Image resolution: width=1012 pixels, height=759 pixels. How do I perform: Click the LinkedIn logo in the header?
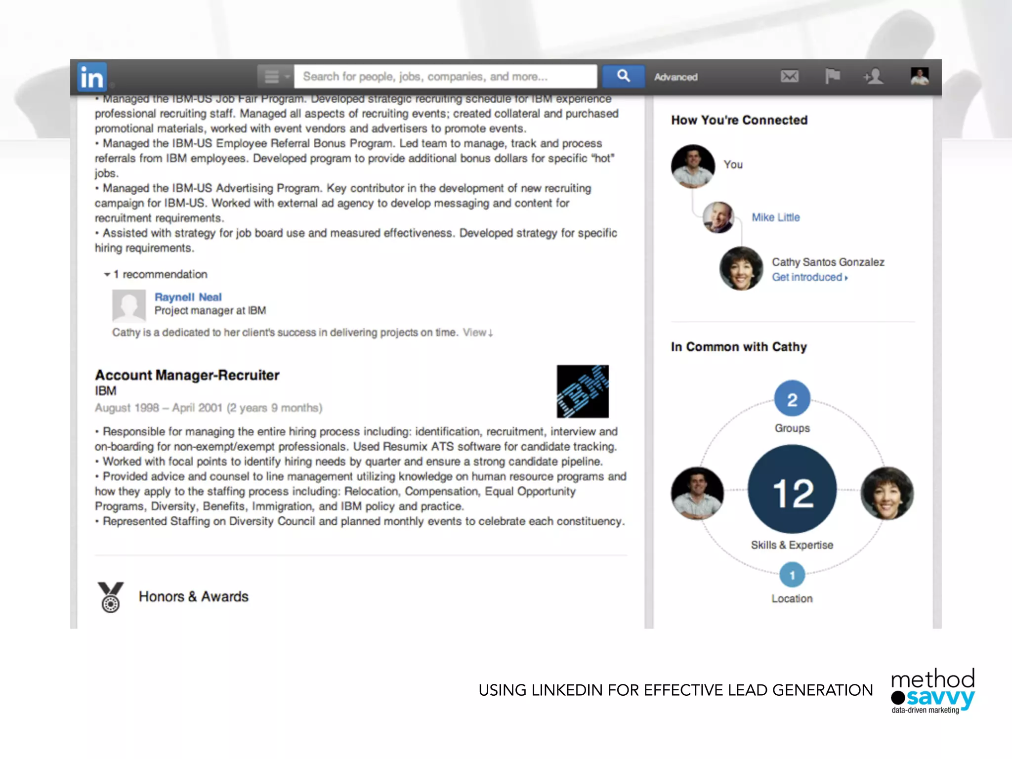(x=92, y=77)
